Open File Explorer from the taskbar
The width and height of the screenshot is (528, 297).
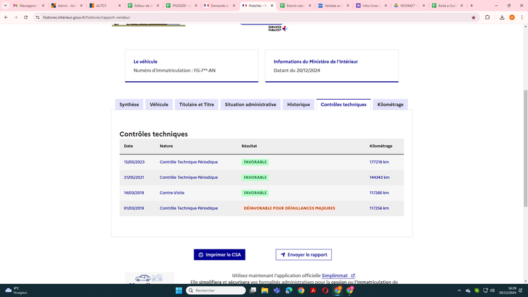265,290
